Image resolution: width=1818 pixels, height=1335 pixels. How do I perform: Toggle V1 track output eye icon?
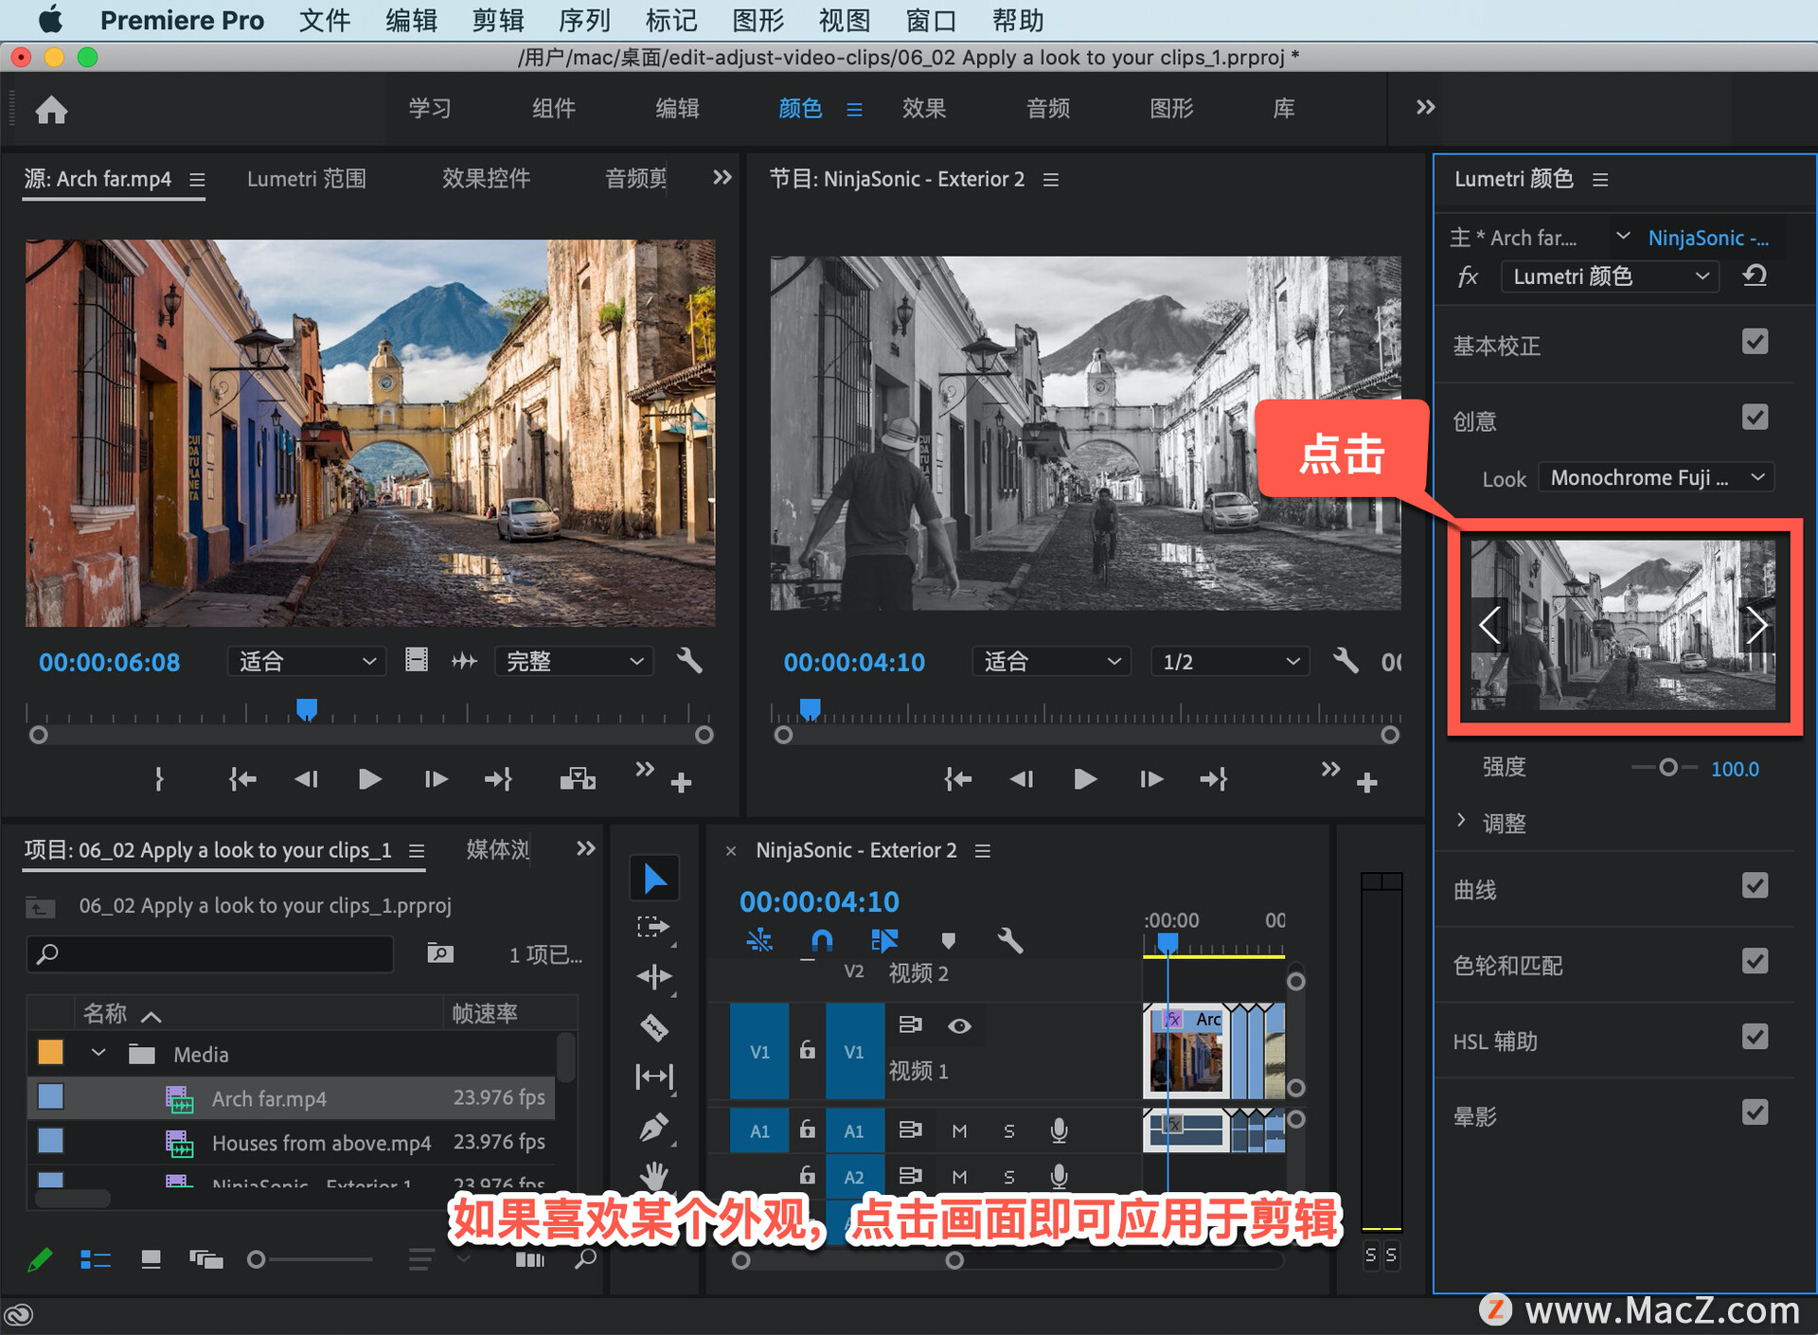959,1025
